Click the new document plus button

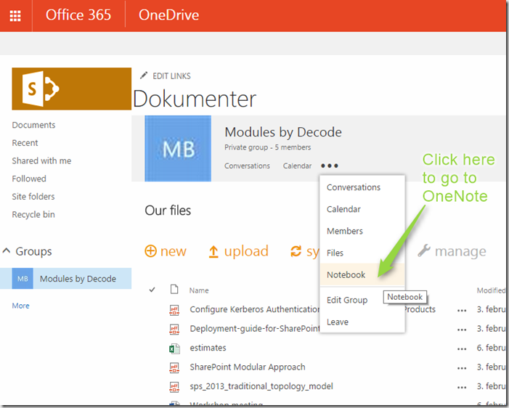166,251
